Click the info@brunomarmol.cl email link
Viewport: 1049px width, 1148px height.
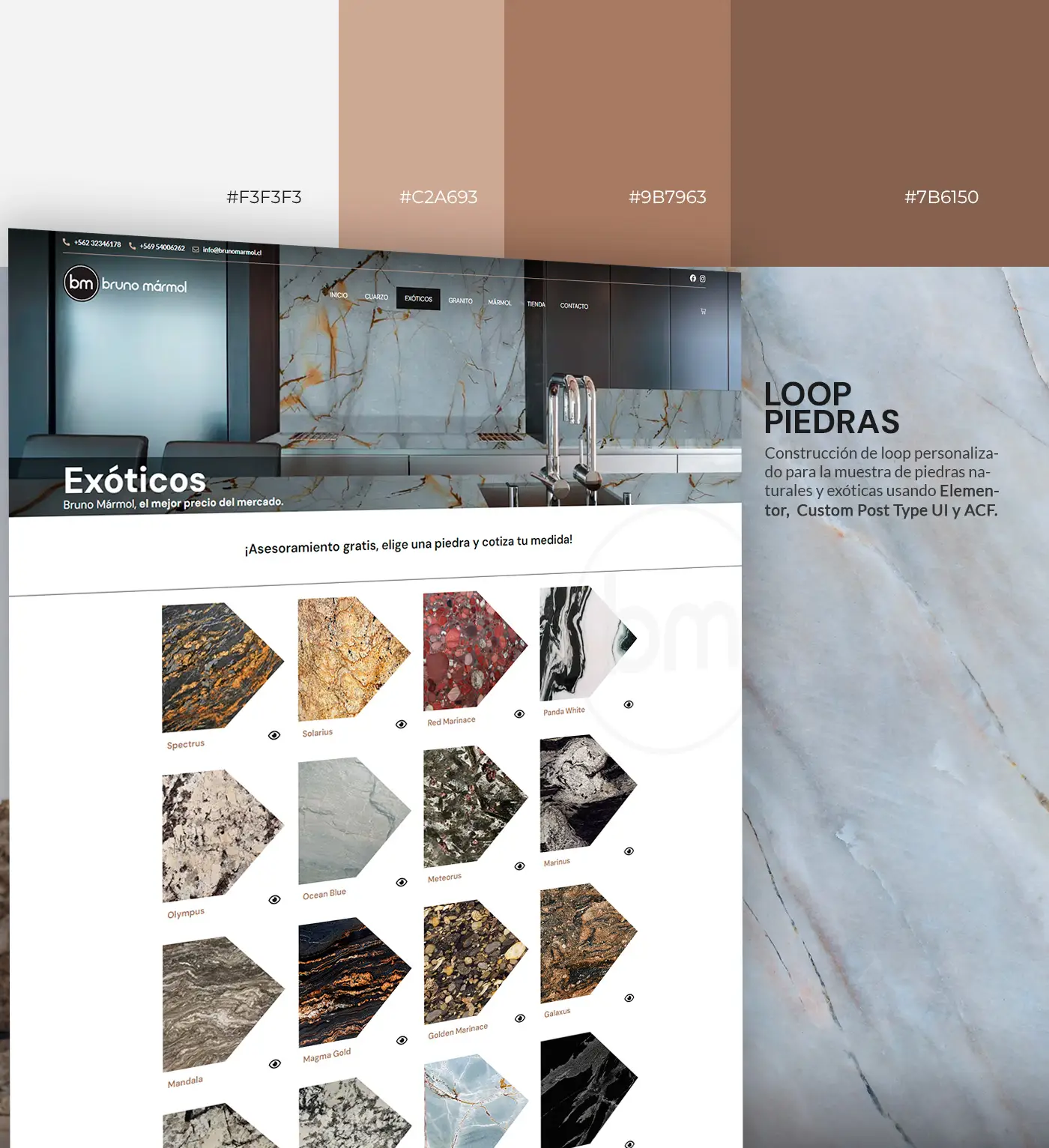pos(232,251)
